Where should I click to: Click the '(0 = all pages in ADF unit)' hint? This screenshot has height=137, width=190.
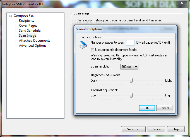click(153, 43)
